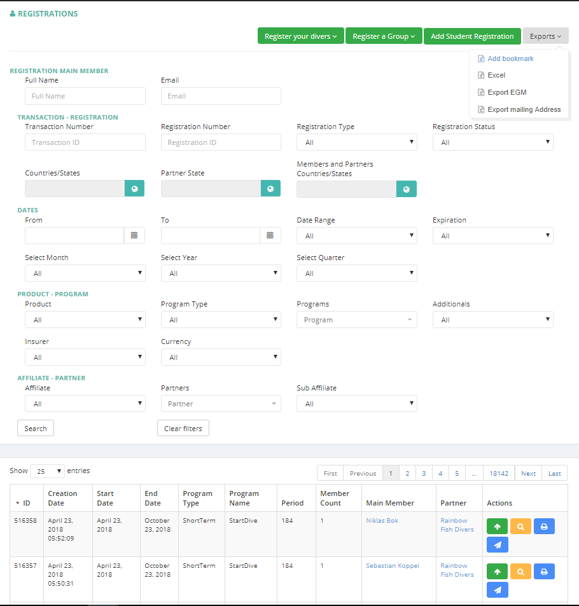579x606 pixels.
Task: Click the Search button
Action: (36, 428)
